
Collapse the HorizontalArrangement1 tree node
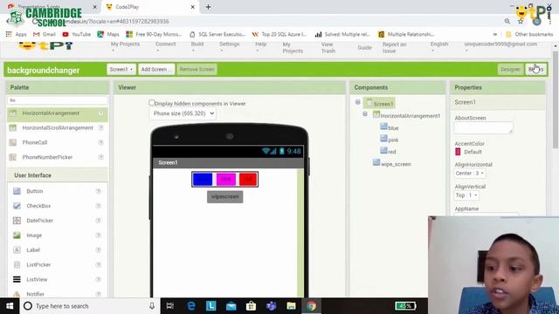(x=365, y=114)
